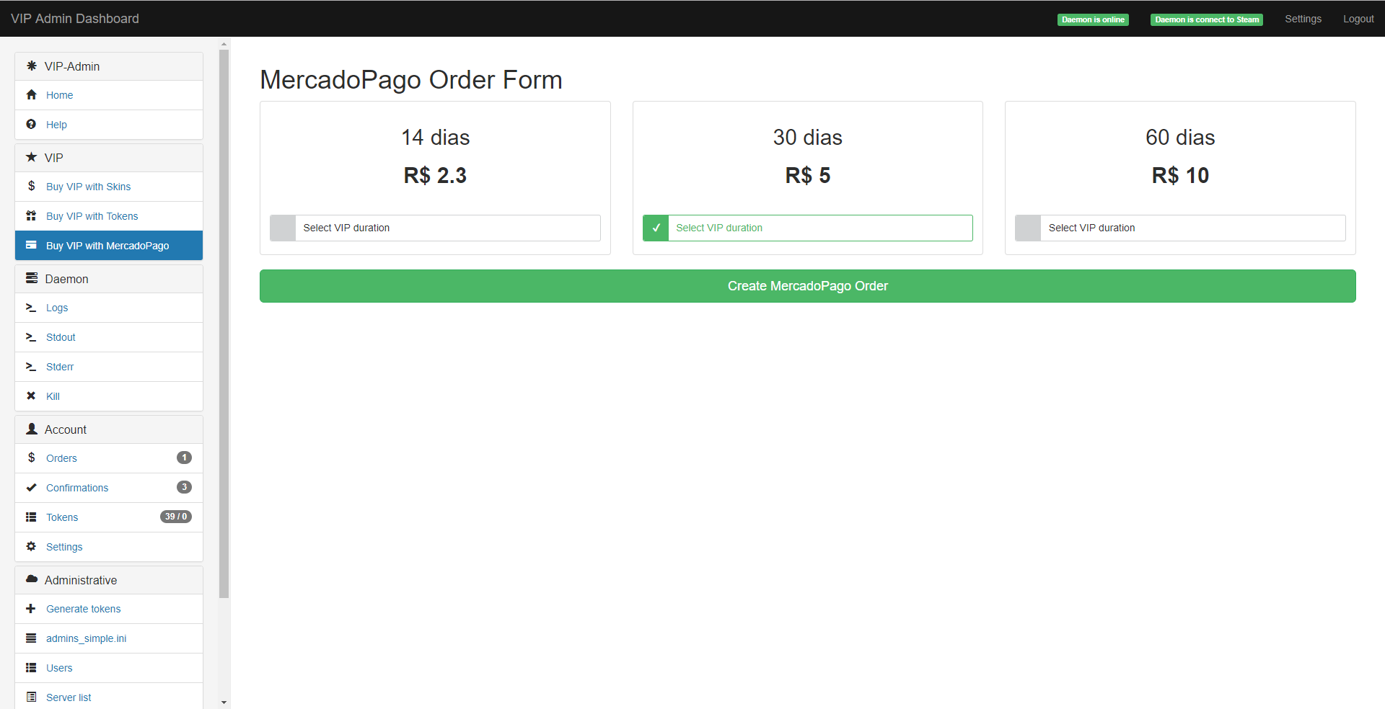This screenshot has height=709, width=1385.
Task: View daemon Stdout output
Action: pyautogui.click(x=109, y=337)
